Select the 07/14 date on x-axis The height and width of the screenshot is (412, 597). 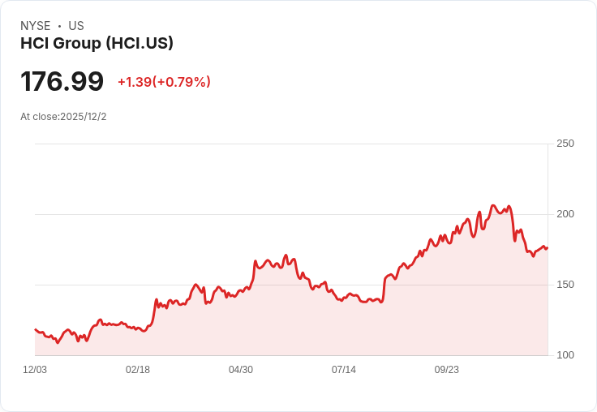coord(344,370)
